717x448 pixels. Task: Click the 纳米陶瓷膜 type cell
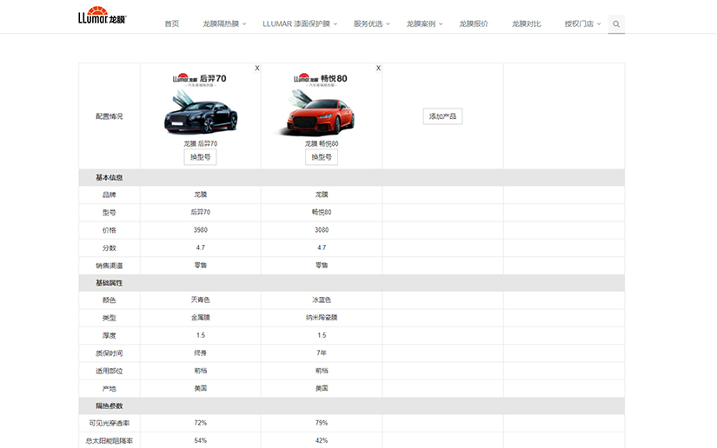pos(322,318)
